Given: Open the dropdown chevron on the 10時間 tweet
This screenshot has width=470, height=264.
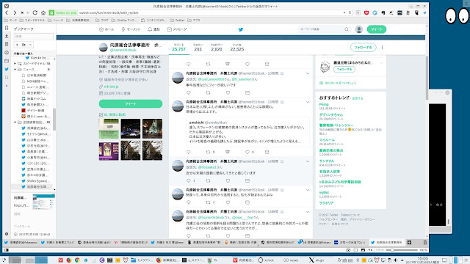Looking at the screenshot, I should click(x=308, y=73).
